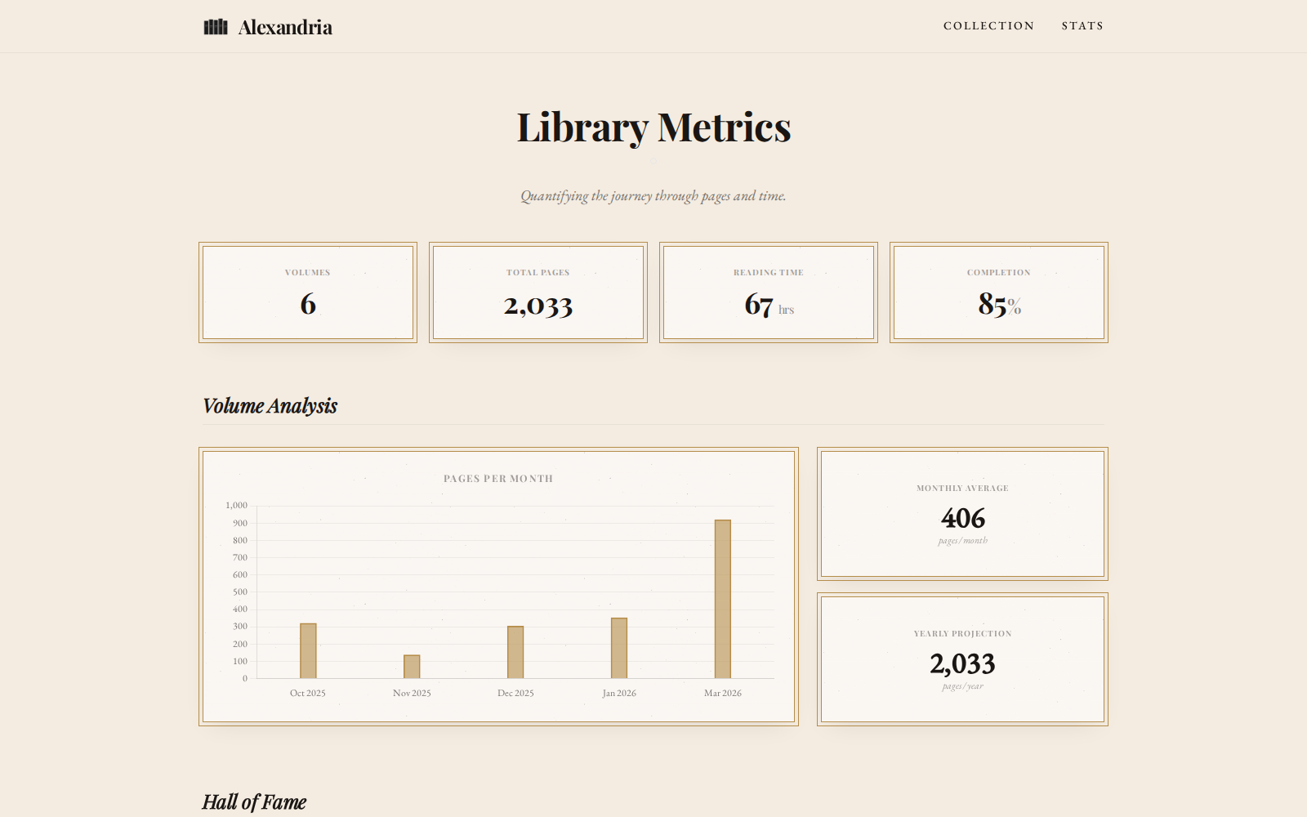Image resolution: width=1307 pixels, height=817 pixels.
Task: Click the Hall of Fame heading
Action: click(x=254, y=802)
